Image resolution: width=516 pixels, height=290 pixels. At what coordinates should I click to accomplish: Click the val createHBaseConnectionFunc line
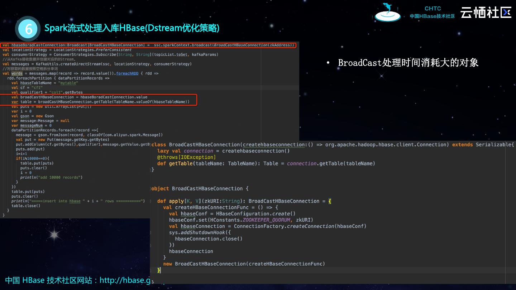tap(221, 207)
